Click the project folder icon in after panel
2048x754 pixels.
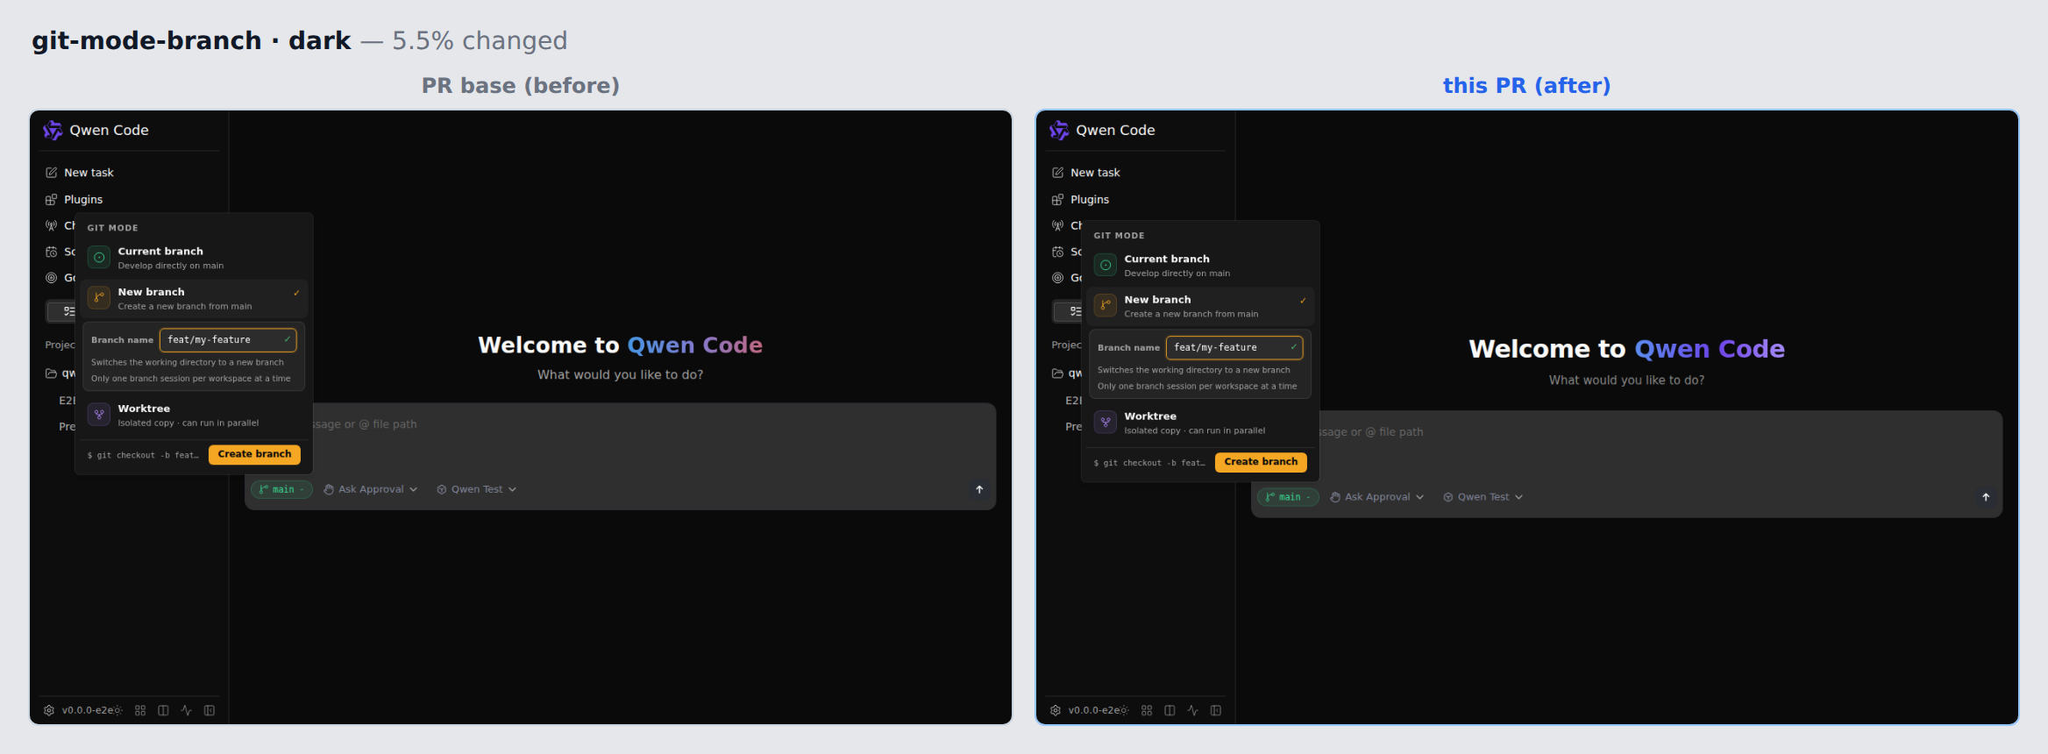pyautogui.click(x=1057, y=373)
